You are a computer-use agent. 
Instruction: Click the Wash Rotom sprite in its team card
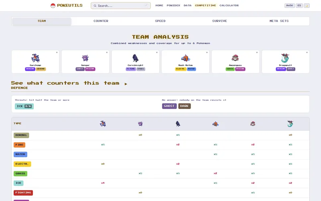185,58
